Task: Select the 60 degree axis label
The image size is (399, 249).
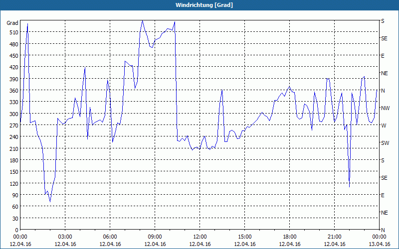Action: click(15, 207)
